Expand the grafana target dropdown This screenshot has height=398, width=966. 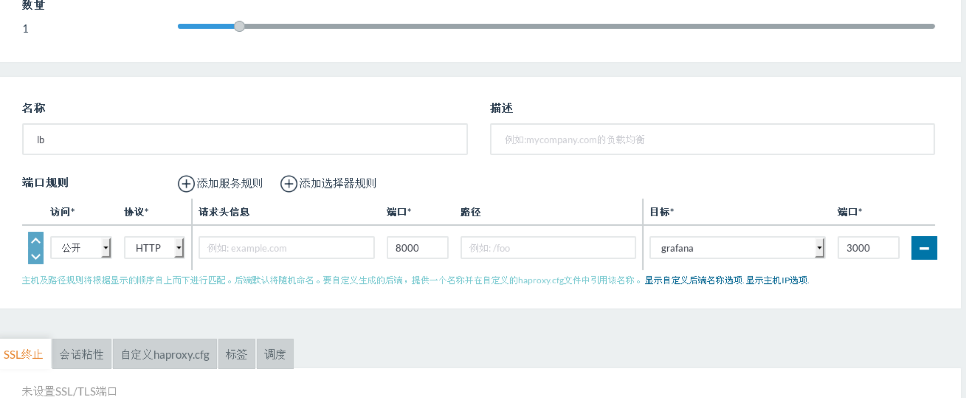coord(737,248)
